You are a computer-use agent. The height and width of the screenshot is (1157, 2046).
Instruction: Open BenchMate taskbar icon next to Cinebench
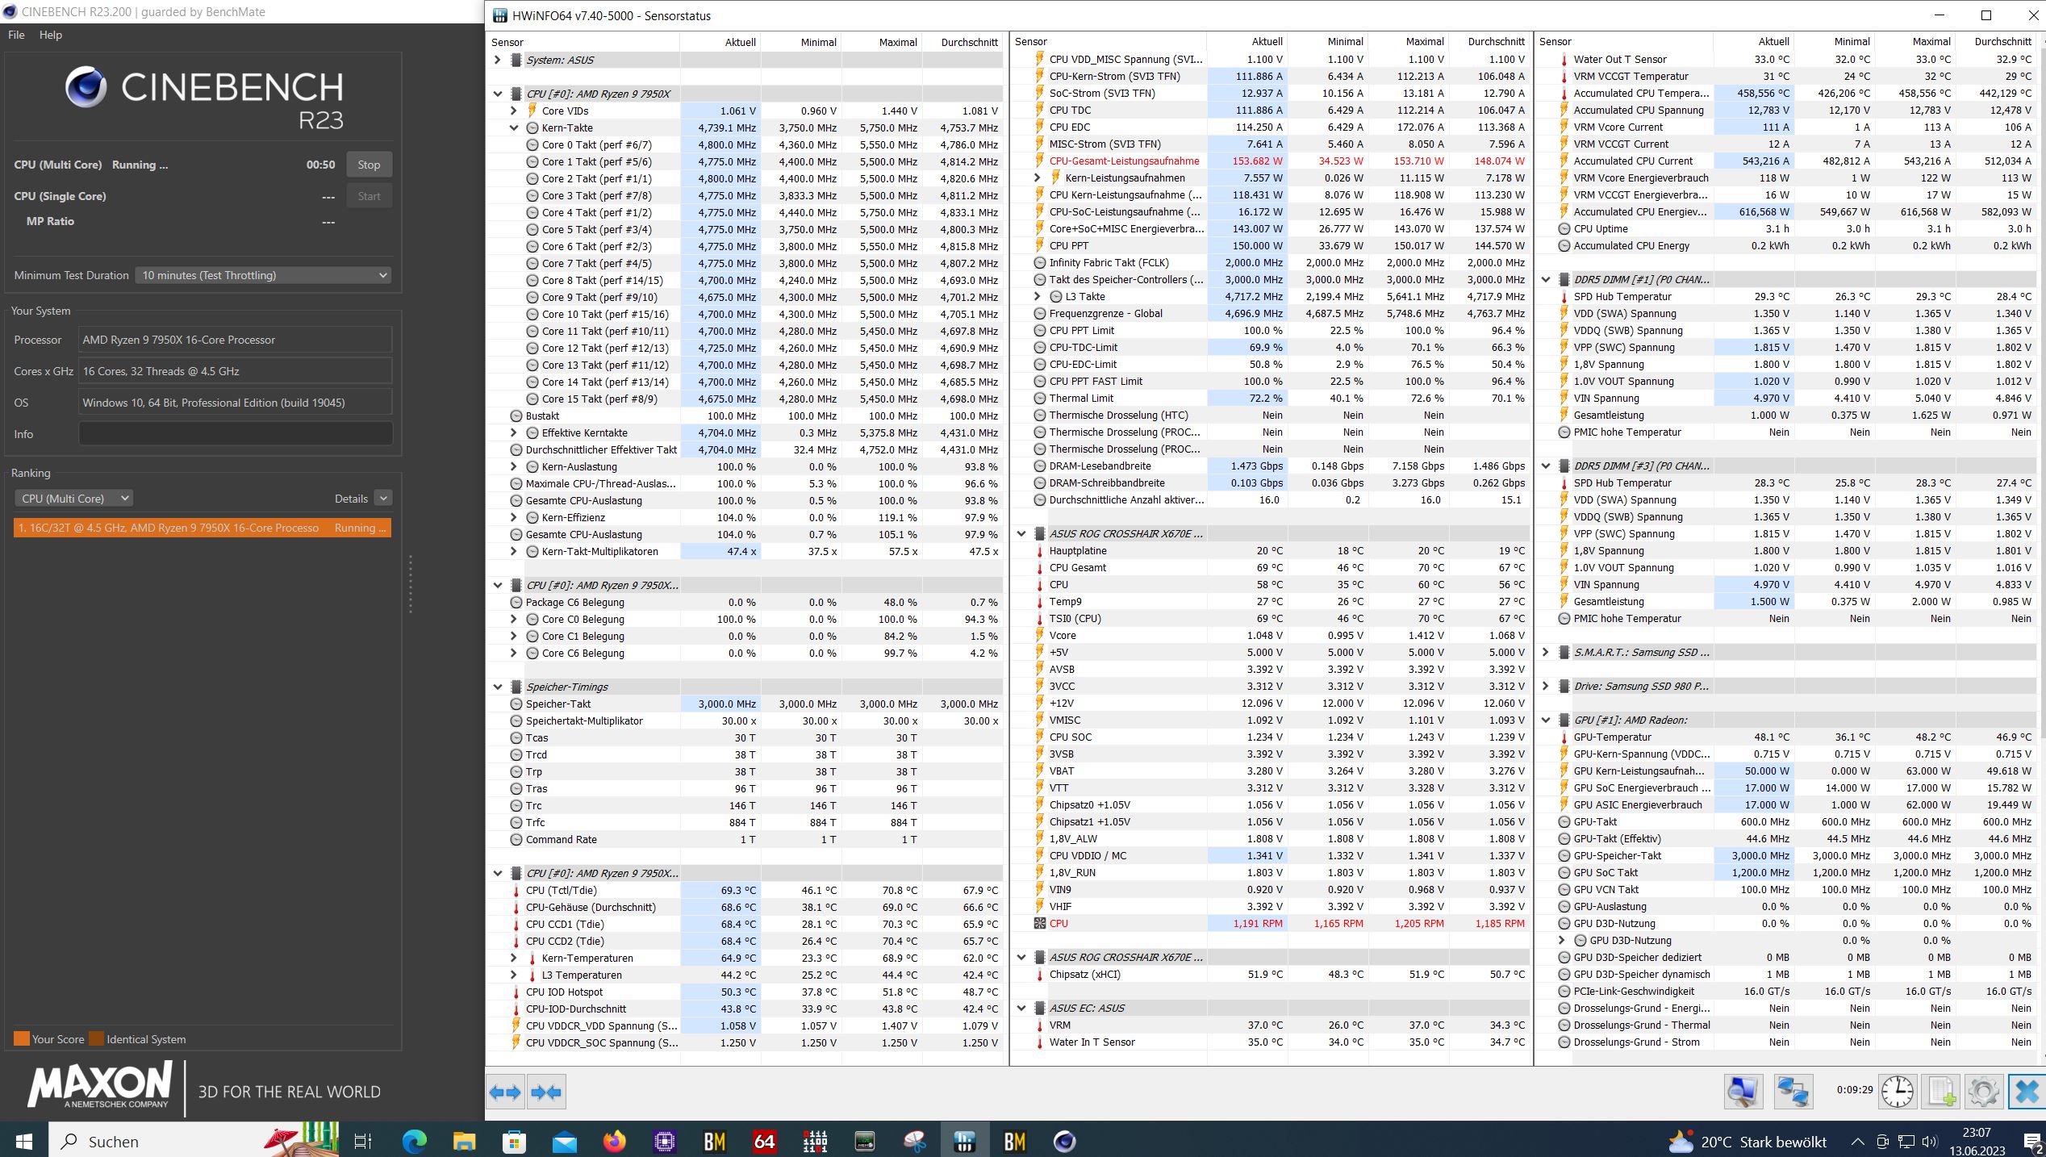point(1014,1141)
